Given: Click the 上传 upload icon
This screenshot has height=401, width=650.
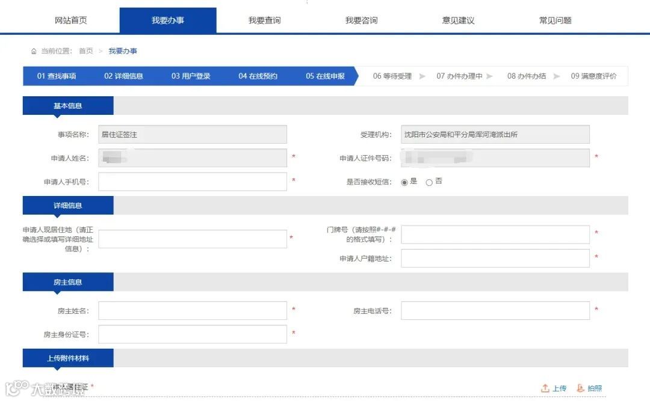Looking at the screenshot, I should [x=545, y=388].
